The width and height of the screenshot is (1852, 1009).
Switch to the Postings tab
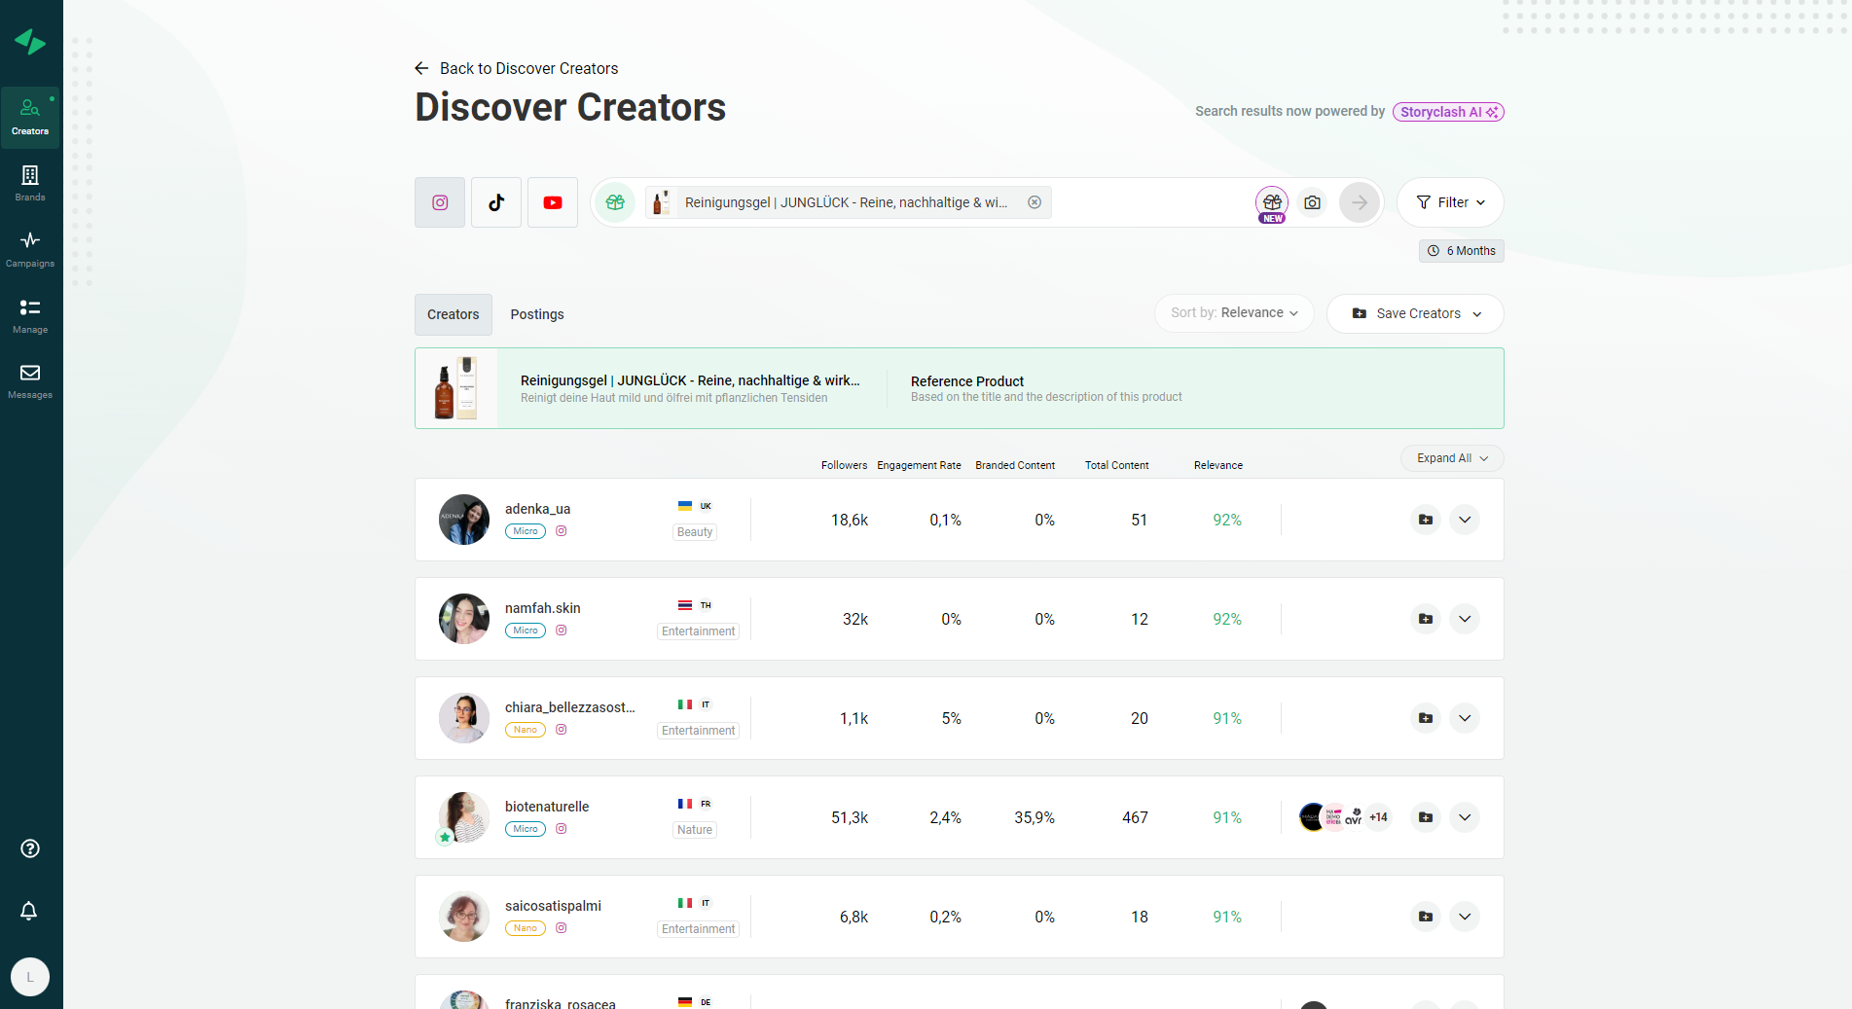click(x=536, y=313)
